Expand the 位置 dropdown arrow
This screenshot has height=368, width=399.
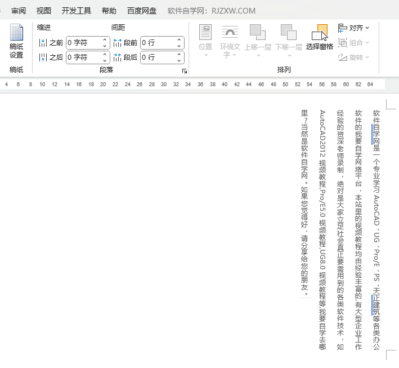point(206,55)
